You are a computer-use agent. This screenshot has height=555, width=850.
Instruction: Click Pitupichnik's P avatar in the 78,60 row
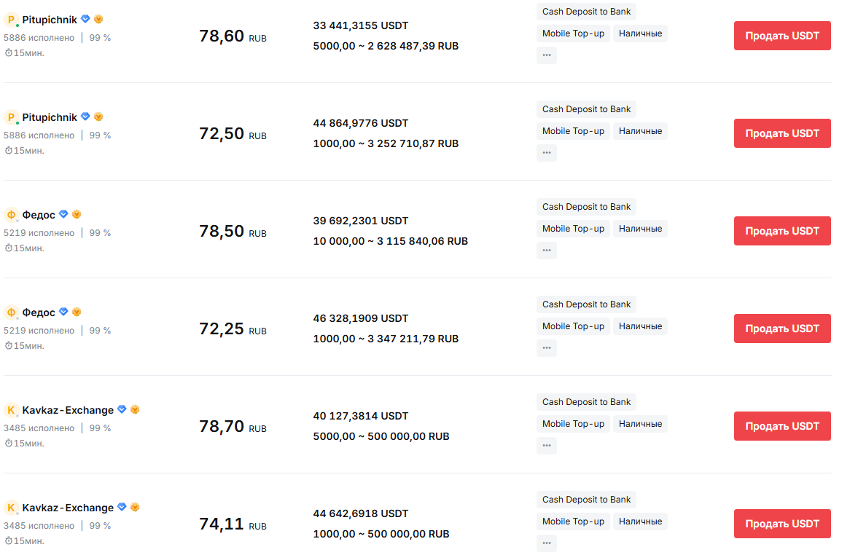[x=11, y=20]
